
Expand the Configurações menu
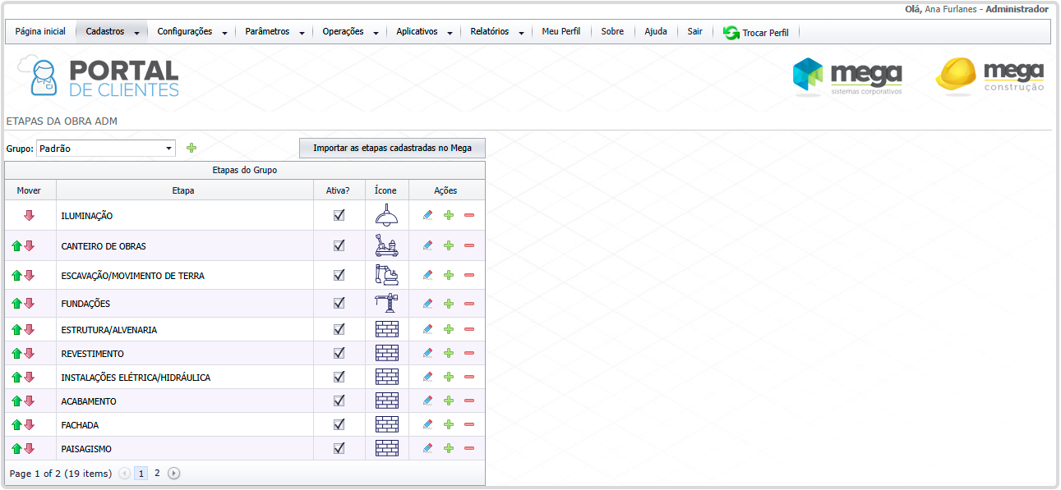pos(191,32)
